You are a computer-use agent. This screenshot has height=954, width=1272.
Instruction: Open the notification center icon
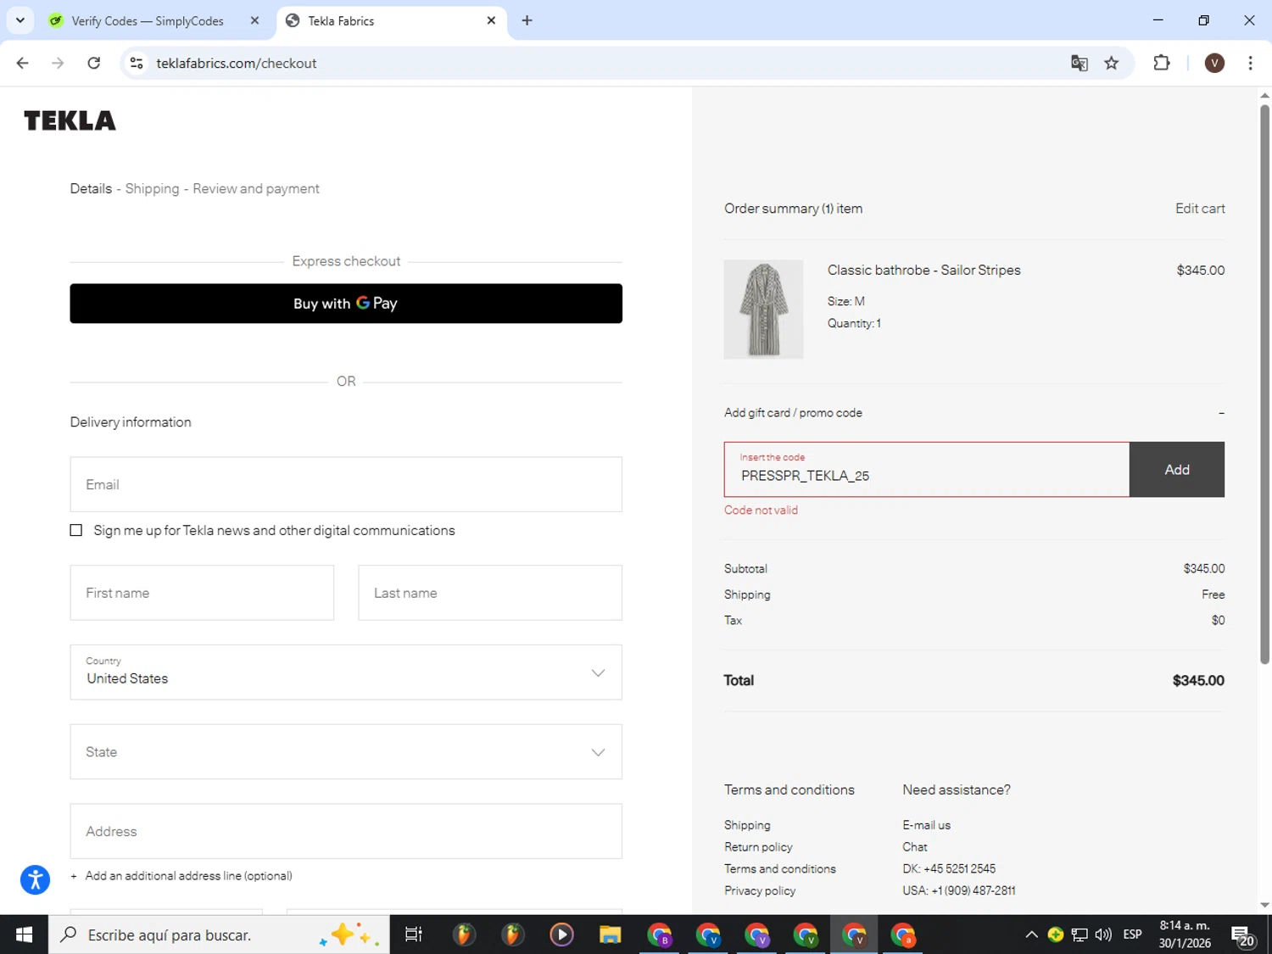(1243, 935)
